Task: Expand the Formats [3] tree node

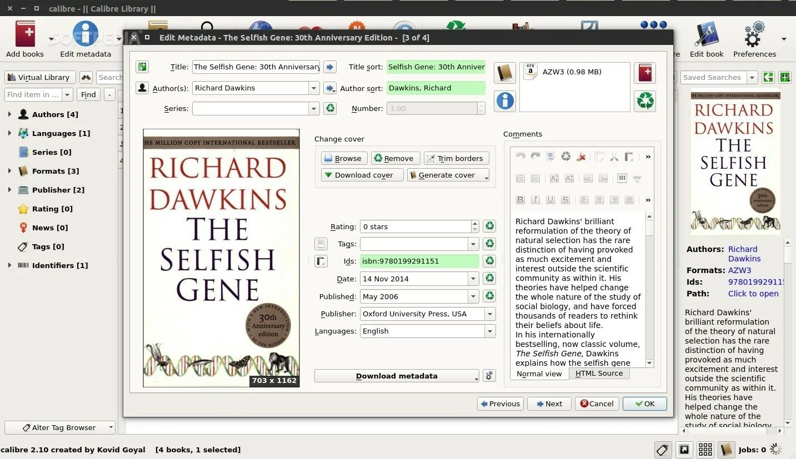Action: pyautogui.click(x=9, y=171)
